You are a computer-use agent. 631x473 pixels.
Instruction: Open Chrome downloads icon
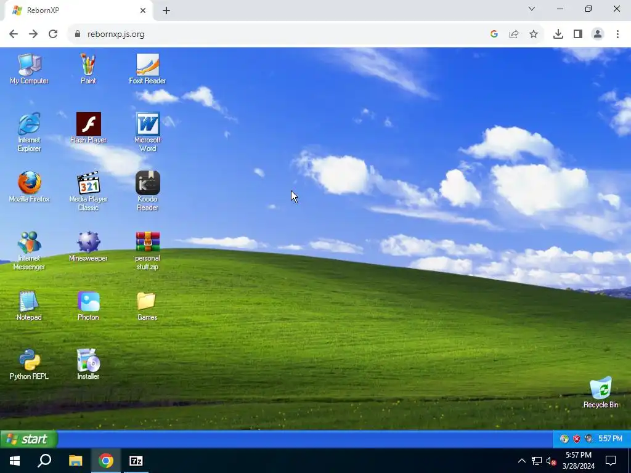pyautogui.click(x=558, y=34)
